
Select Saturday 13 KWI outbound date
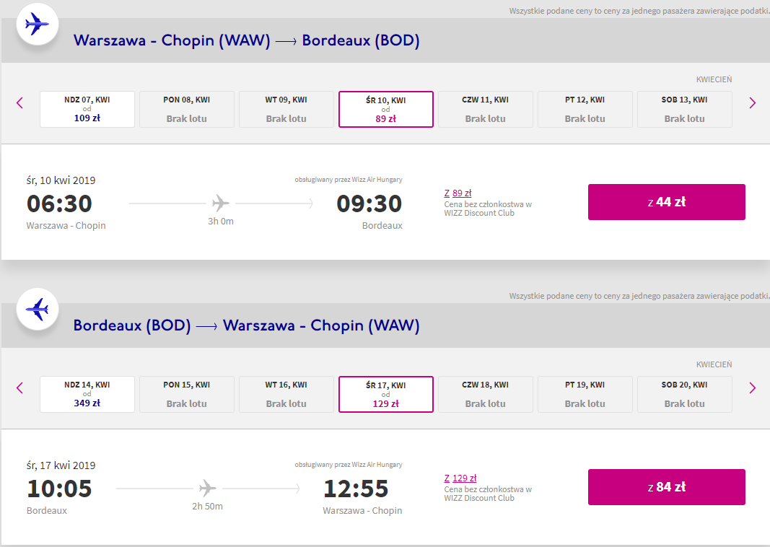[x=684, y=109]
